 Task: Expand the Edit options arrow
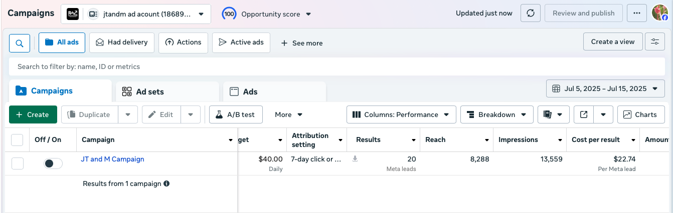[191, 114]
